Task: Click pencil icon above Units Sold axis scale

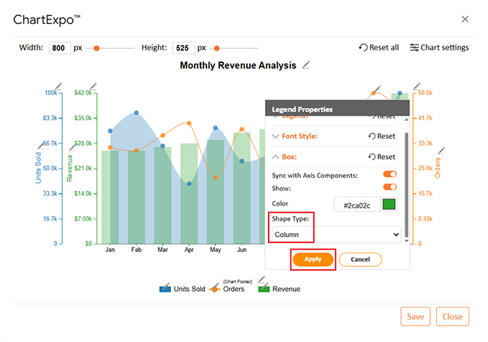Action: (x=59, y=87)
